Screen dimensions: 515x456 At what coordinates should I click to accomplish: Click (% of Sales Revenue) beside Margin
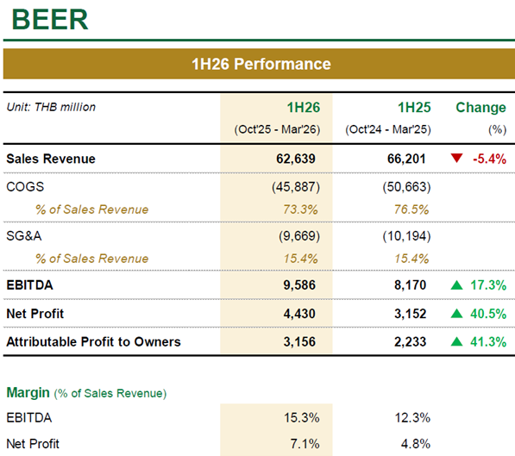pyautogui.click(x=110, y=393)
